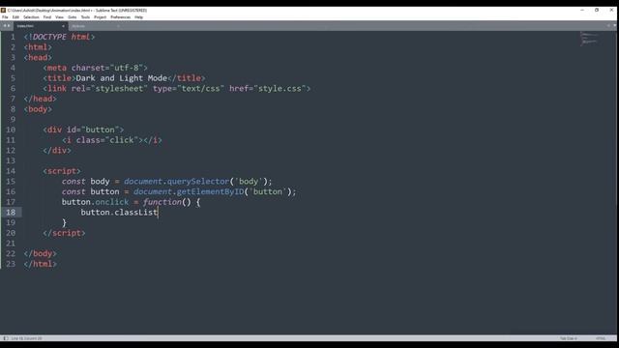This screenshot has width=619, height=348.
Task: Click the word 'DOCTYPE' on line 1
Action: click(x=49, y=37)
